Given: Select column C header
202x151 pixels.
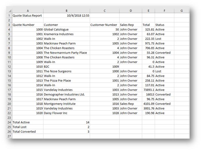Looking at the screenshot, I should 105,11.
